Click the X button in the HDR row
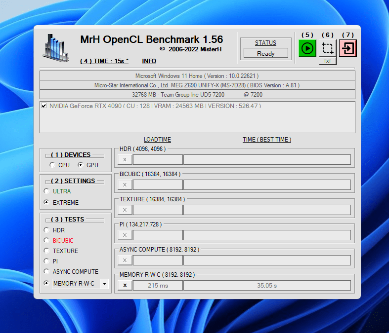389x333 pixels. pos(125,160)
